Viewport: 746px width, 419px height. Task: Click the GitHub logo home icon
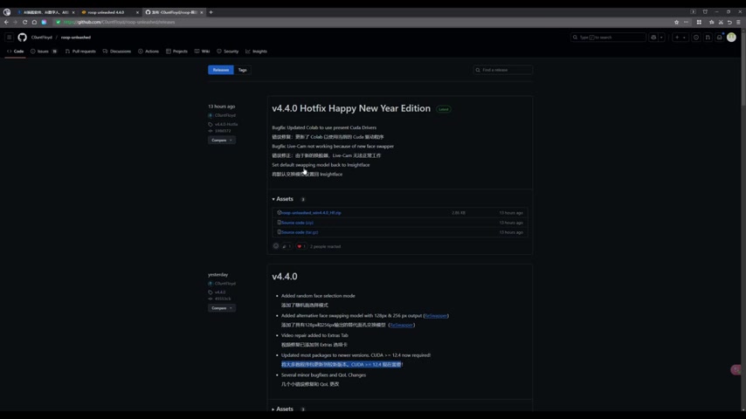click(22, 38)
